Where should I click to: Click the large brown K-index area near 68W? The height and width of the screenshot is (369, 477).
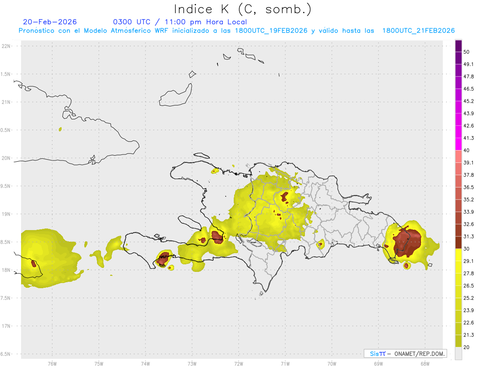[x=408, y=242]
